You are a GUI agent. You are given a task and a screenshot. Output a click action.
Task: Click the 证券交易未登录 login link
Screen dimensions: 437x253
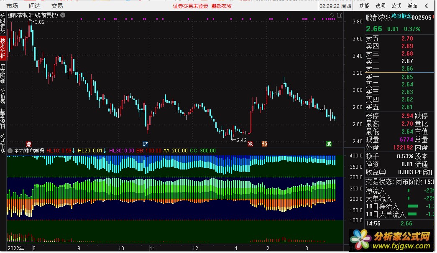pyautogui.click(x=191, y=6)
